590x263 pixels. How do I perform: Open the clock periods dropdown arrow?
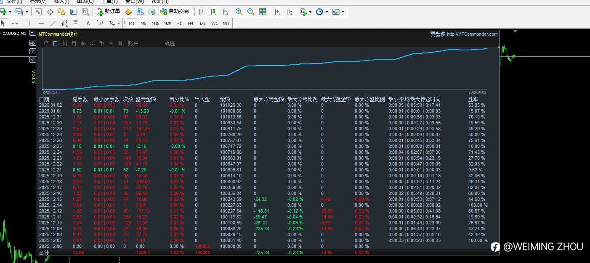tap(327, 12)
